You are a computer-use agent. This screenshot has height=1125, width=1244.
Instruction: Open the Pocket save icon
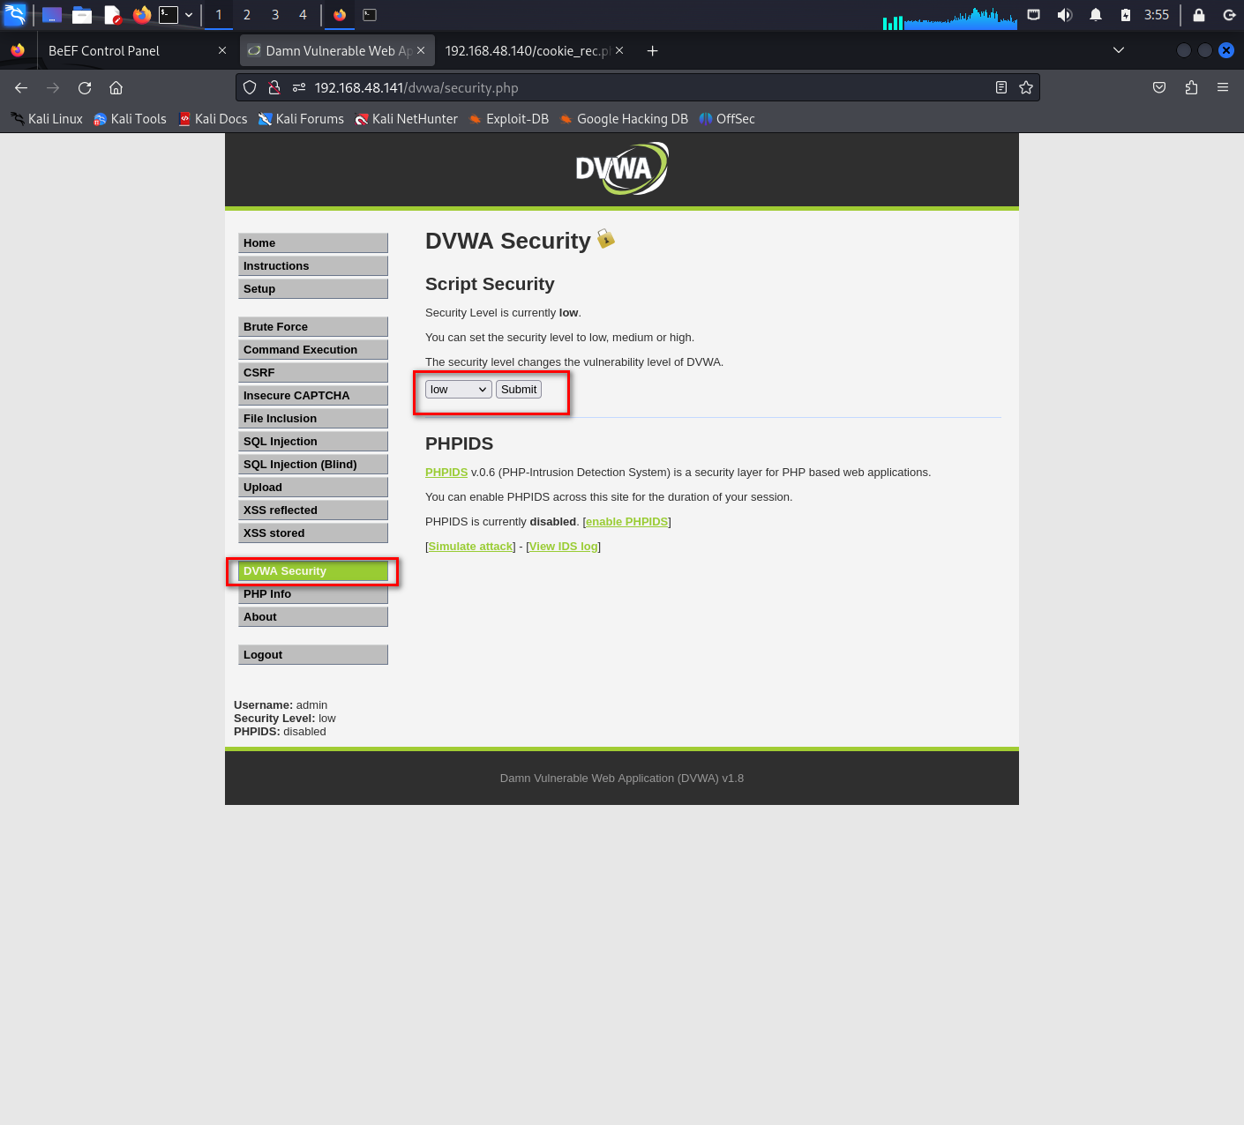point(1159,87)
